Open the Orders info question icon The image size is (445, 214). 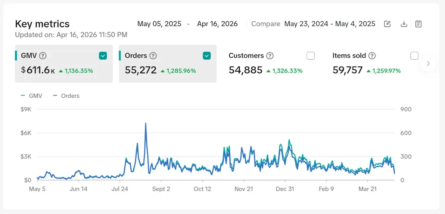[153, 56]
